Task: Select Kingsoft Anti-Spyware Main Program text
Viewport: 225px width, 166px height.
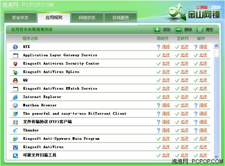Action: 61,138
